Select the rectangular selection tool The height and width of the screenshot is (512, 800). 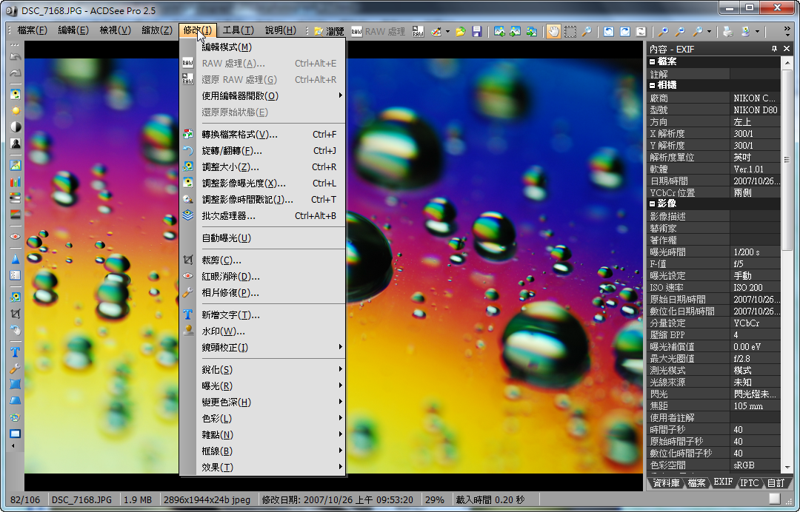point(570,31)
